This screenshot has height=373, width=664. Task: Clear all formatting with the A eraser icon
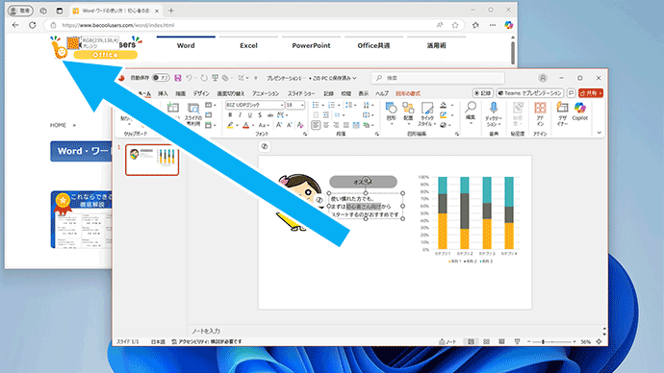(300, 125)
